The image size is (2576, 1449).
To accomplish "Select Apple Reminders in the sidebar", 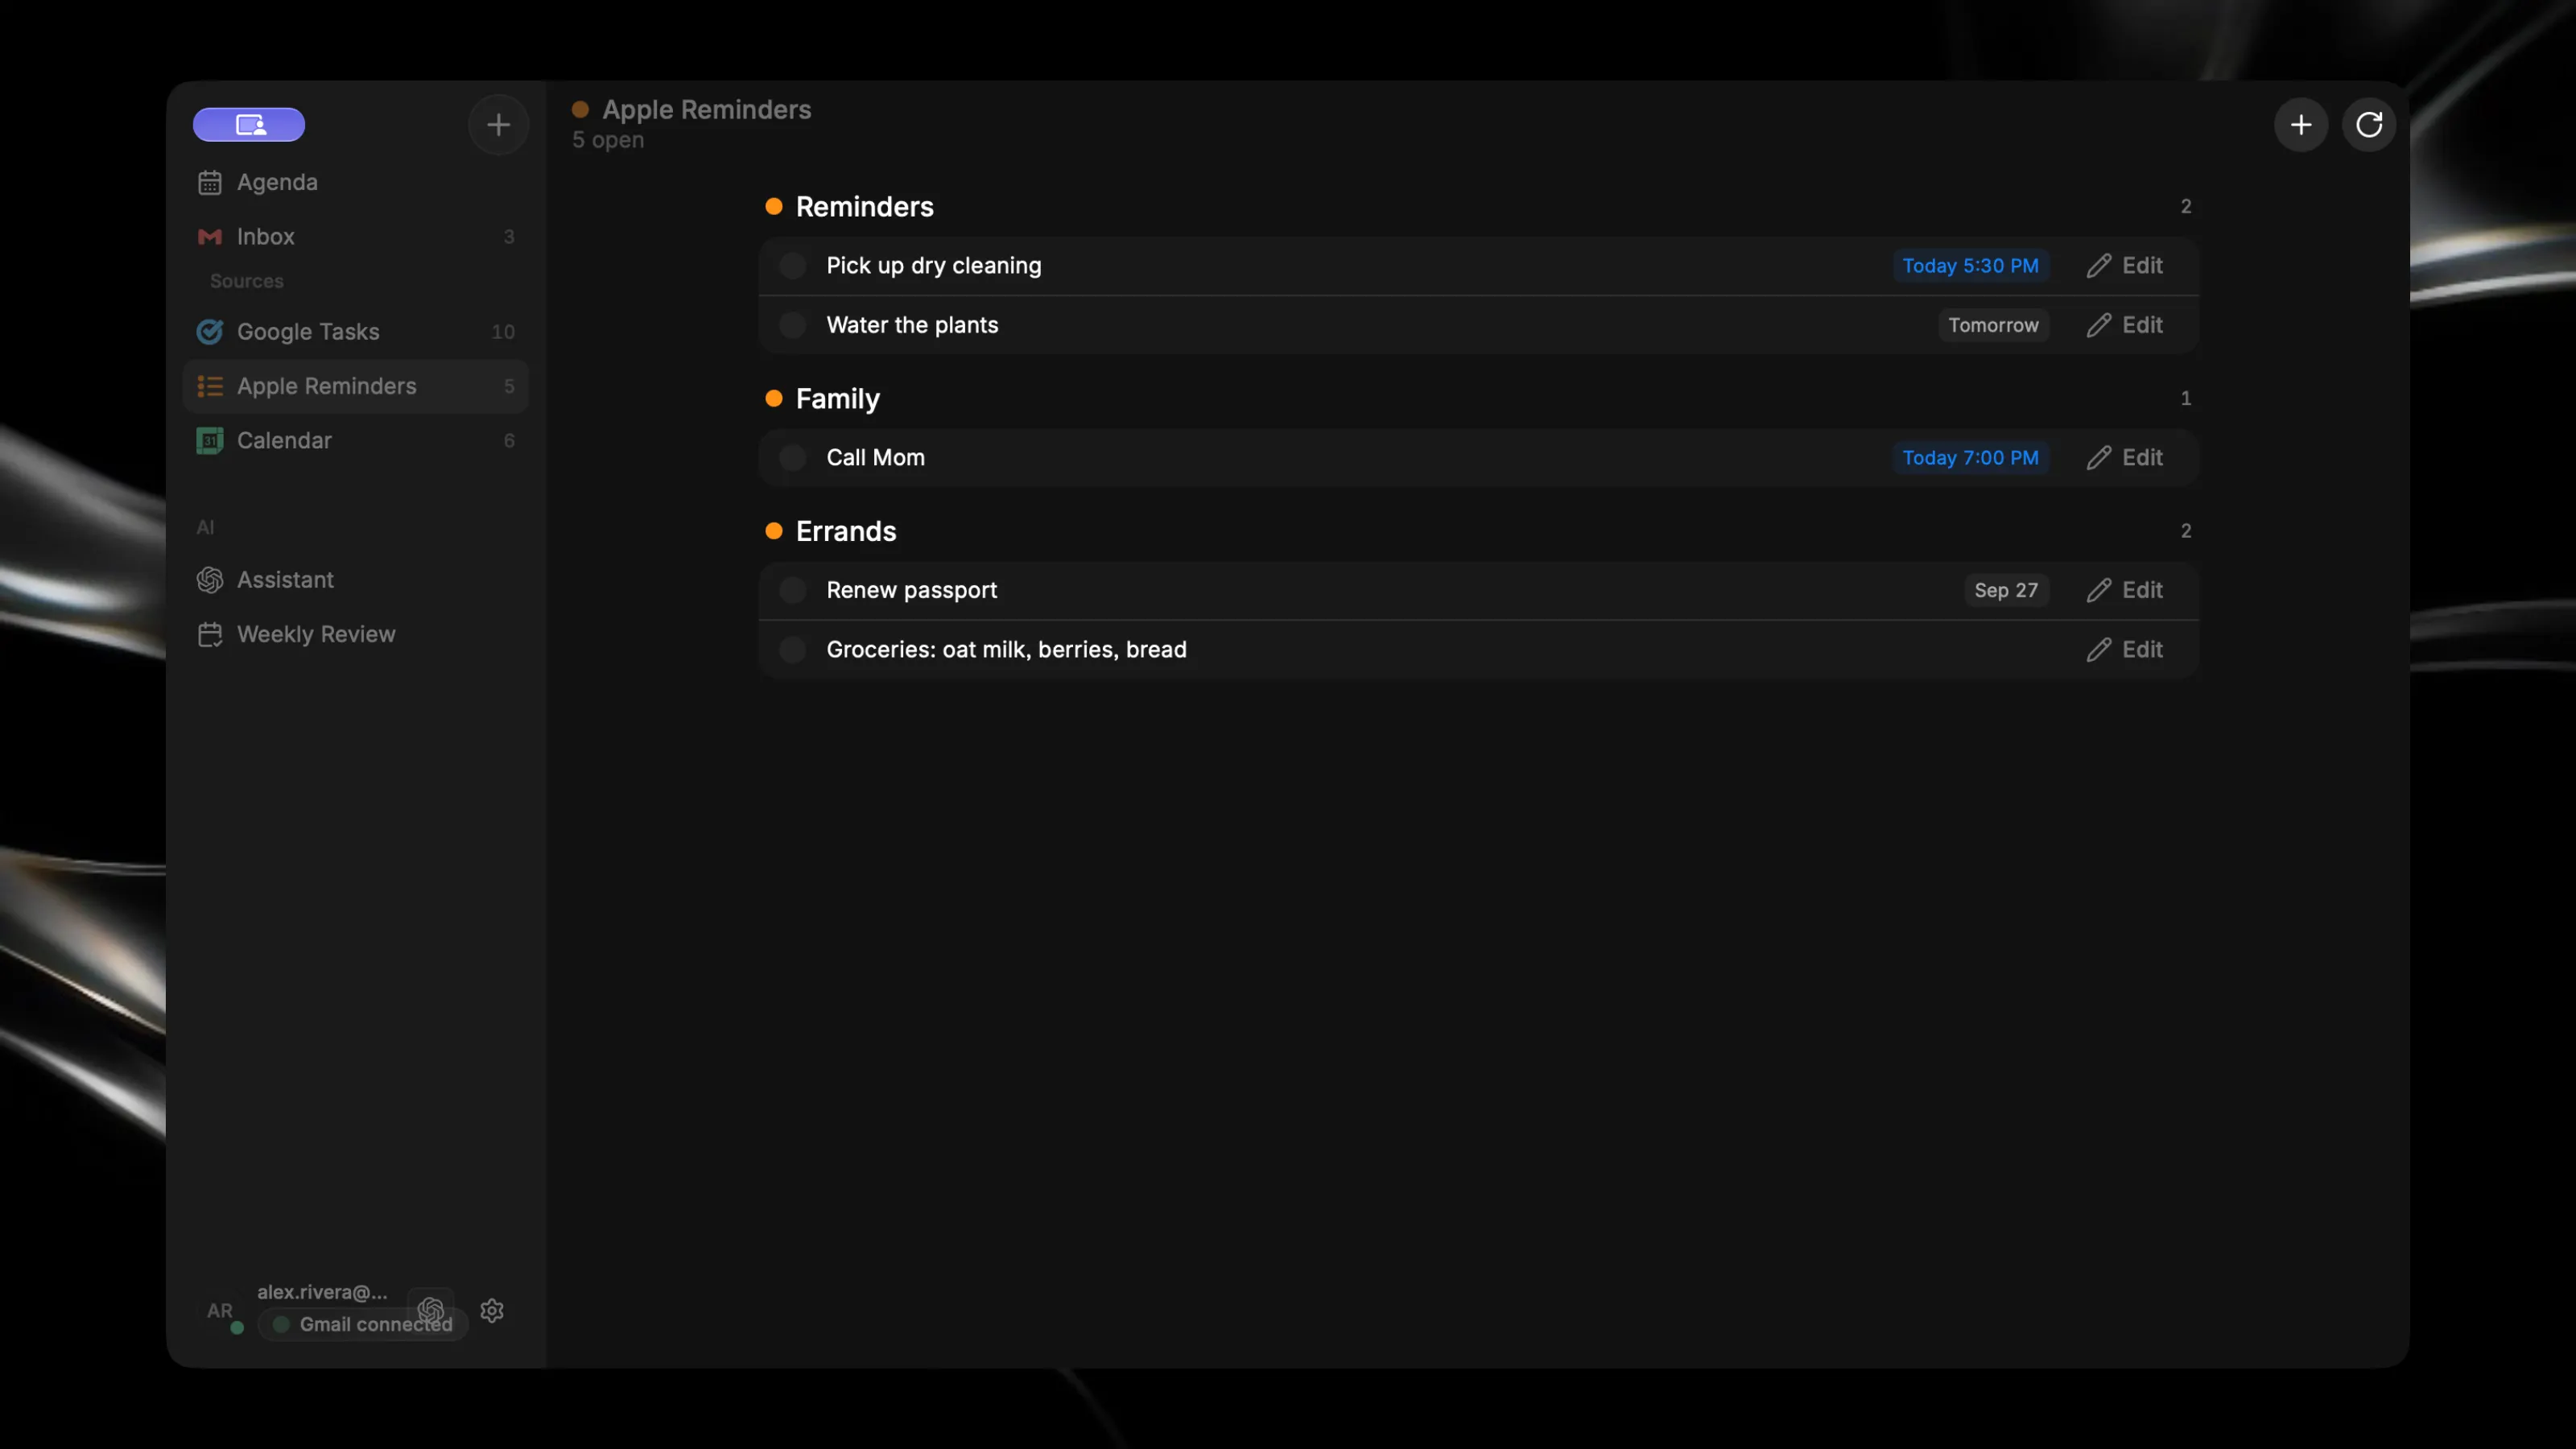I will click(355, 386).
